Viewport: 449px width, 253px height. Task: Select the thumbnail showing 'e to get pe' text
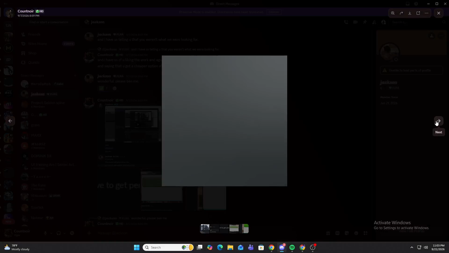coord(224,228)
